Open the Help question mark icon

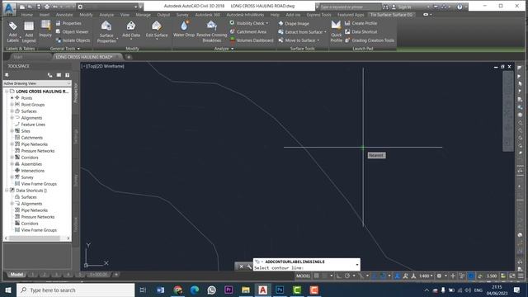(460, 7)
